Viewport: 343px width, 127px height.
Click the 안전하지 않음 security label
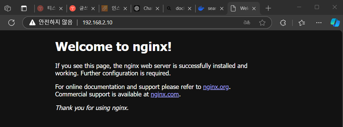(55, 22)
